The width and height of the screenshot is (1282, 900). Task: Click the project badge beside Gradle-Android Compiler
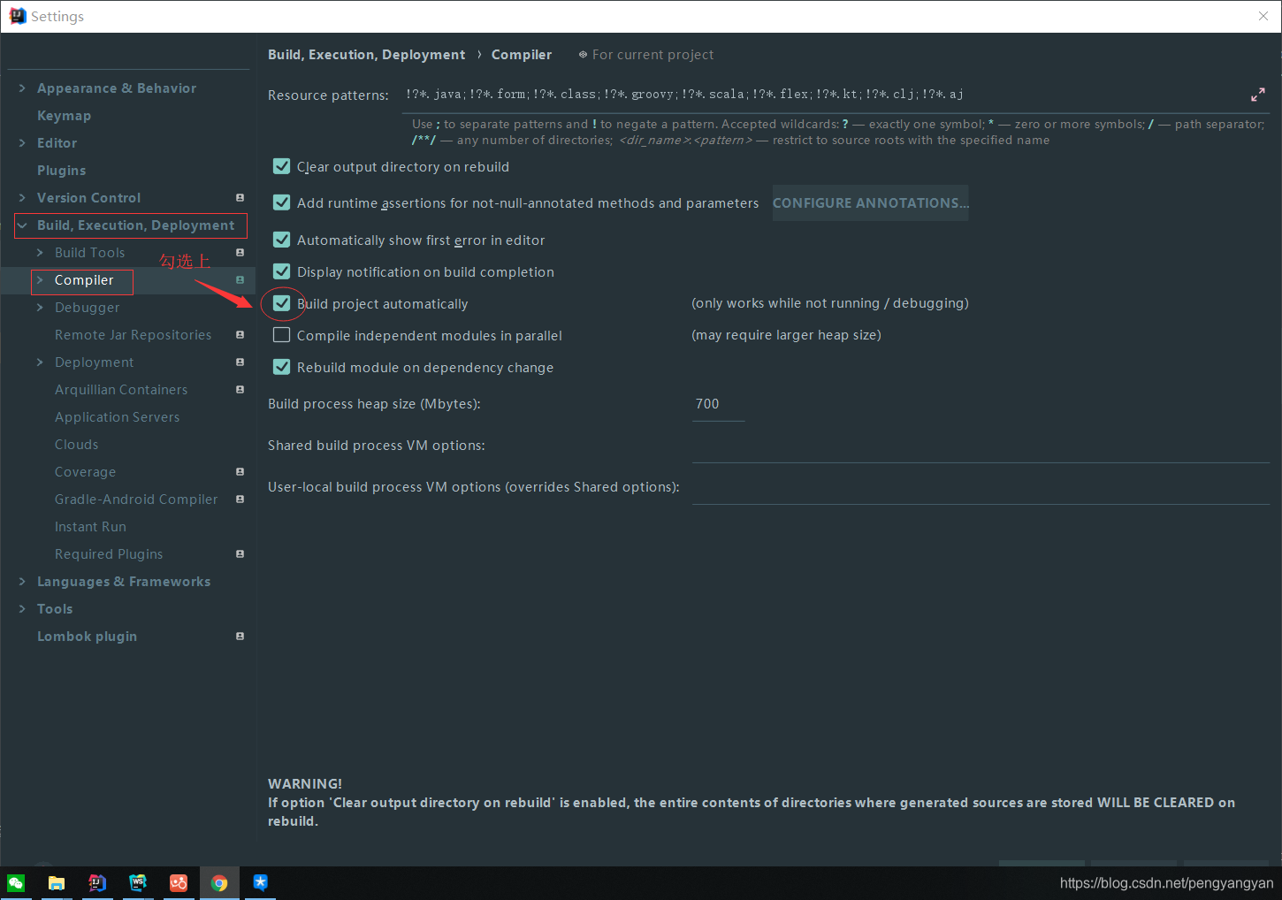click(240, 500)
